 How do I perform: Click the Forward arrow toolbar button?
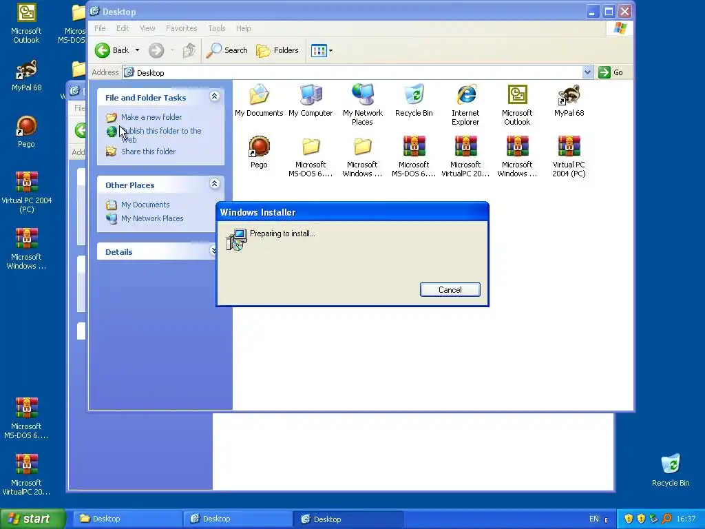(x=156, y=50)
